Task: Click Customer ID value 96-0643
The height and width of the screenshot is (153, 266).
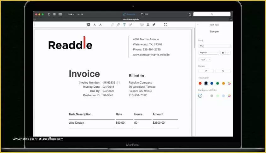Action: point(108,95)
